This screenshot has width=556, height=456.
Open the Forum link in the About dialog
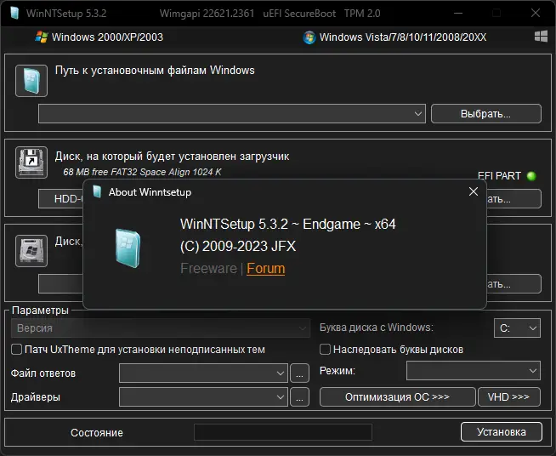coord(265,268)
